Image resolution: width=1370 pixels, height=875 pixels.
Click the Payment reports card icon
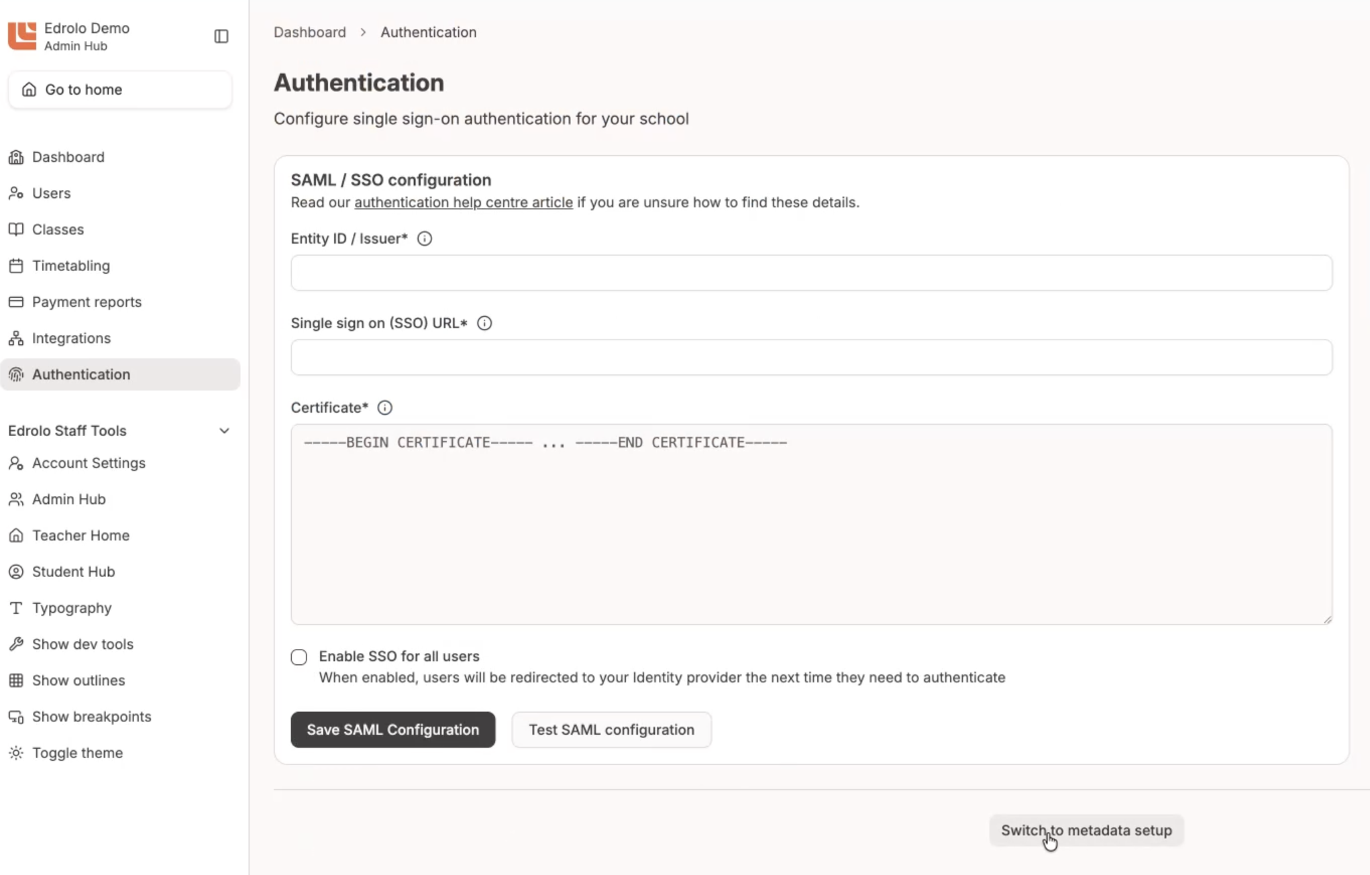(x=16, y=302)
